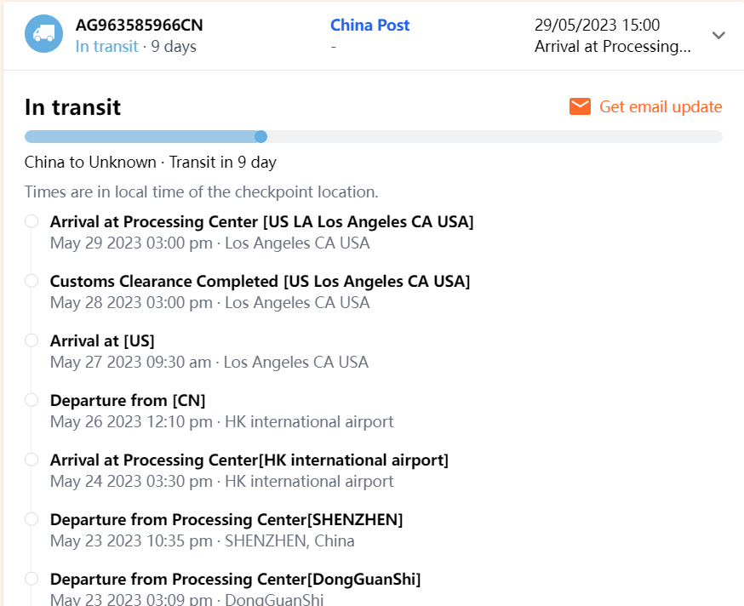Collapse the tracking details chevron
The width and height of the screenshot is (744, 606).
[718, 35]
